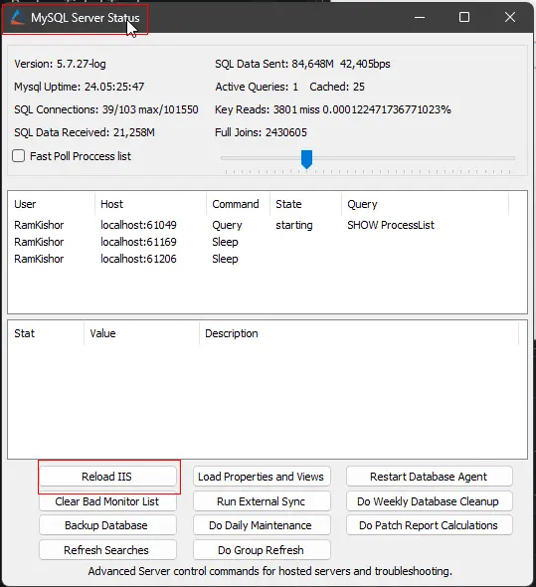
Task: Click the Query column header
Action: pyautogui.click(x=426, y=204)
